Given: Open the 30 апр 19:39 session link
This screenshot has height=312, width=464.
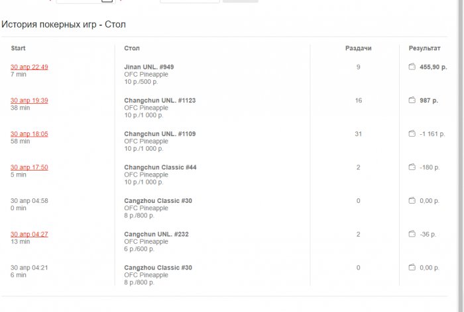Looking at the screenshot, I should click(x=29, y=100).
